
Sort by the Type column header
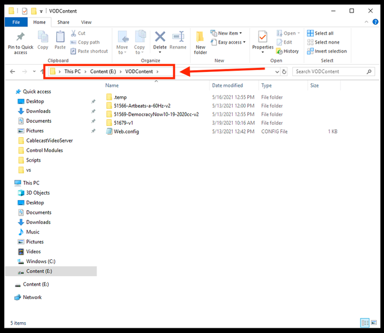(266, 85)
